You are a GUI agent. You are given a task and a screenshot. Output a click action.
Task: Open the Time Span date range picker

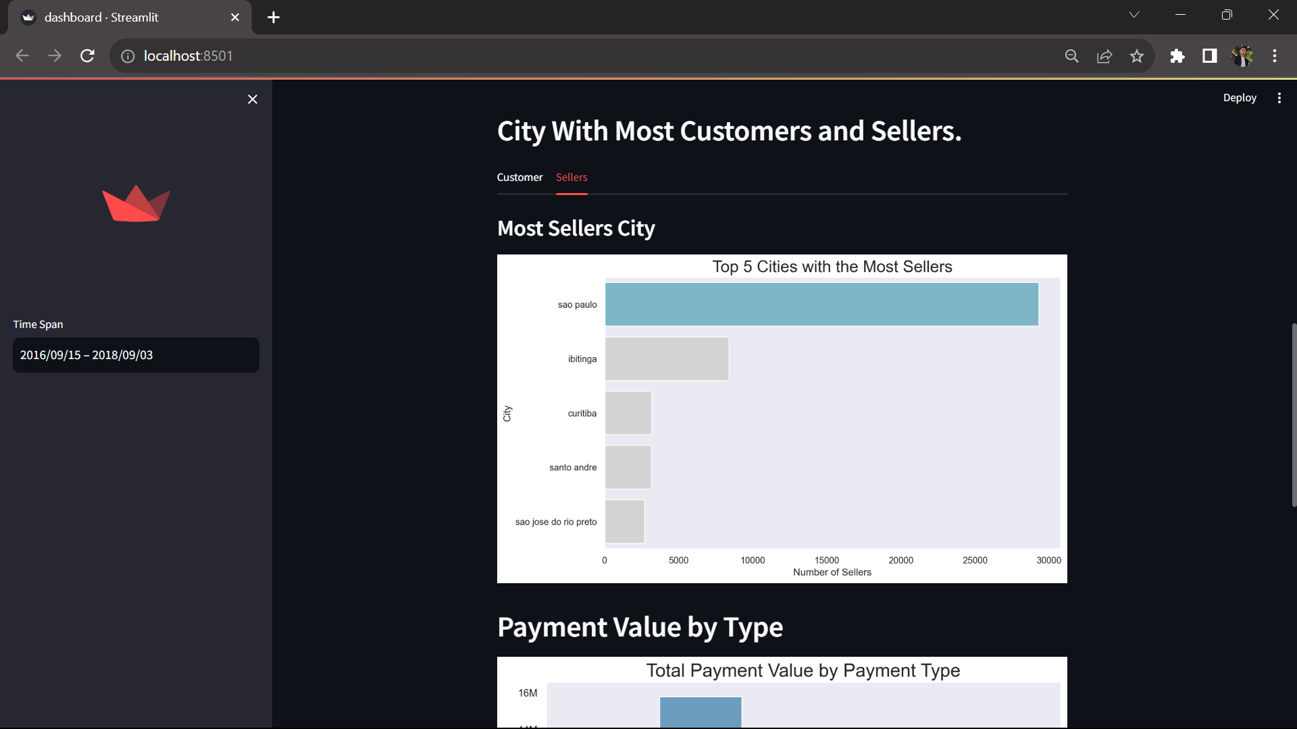pyautogui.click(x=136, y=355)
